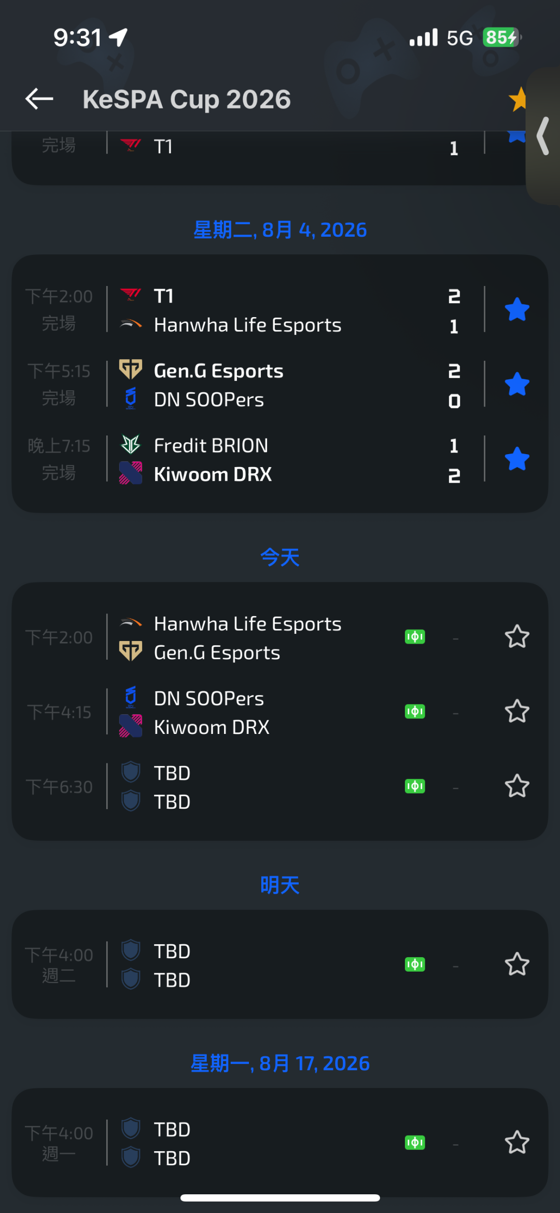This screenshot has height=1213, width=560.
Task: Favorite today's DN SOOPers vs Kiwoom DRX match
Action: click(x=517, y=712)
